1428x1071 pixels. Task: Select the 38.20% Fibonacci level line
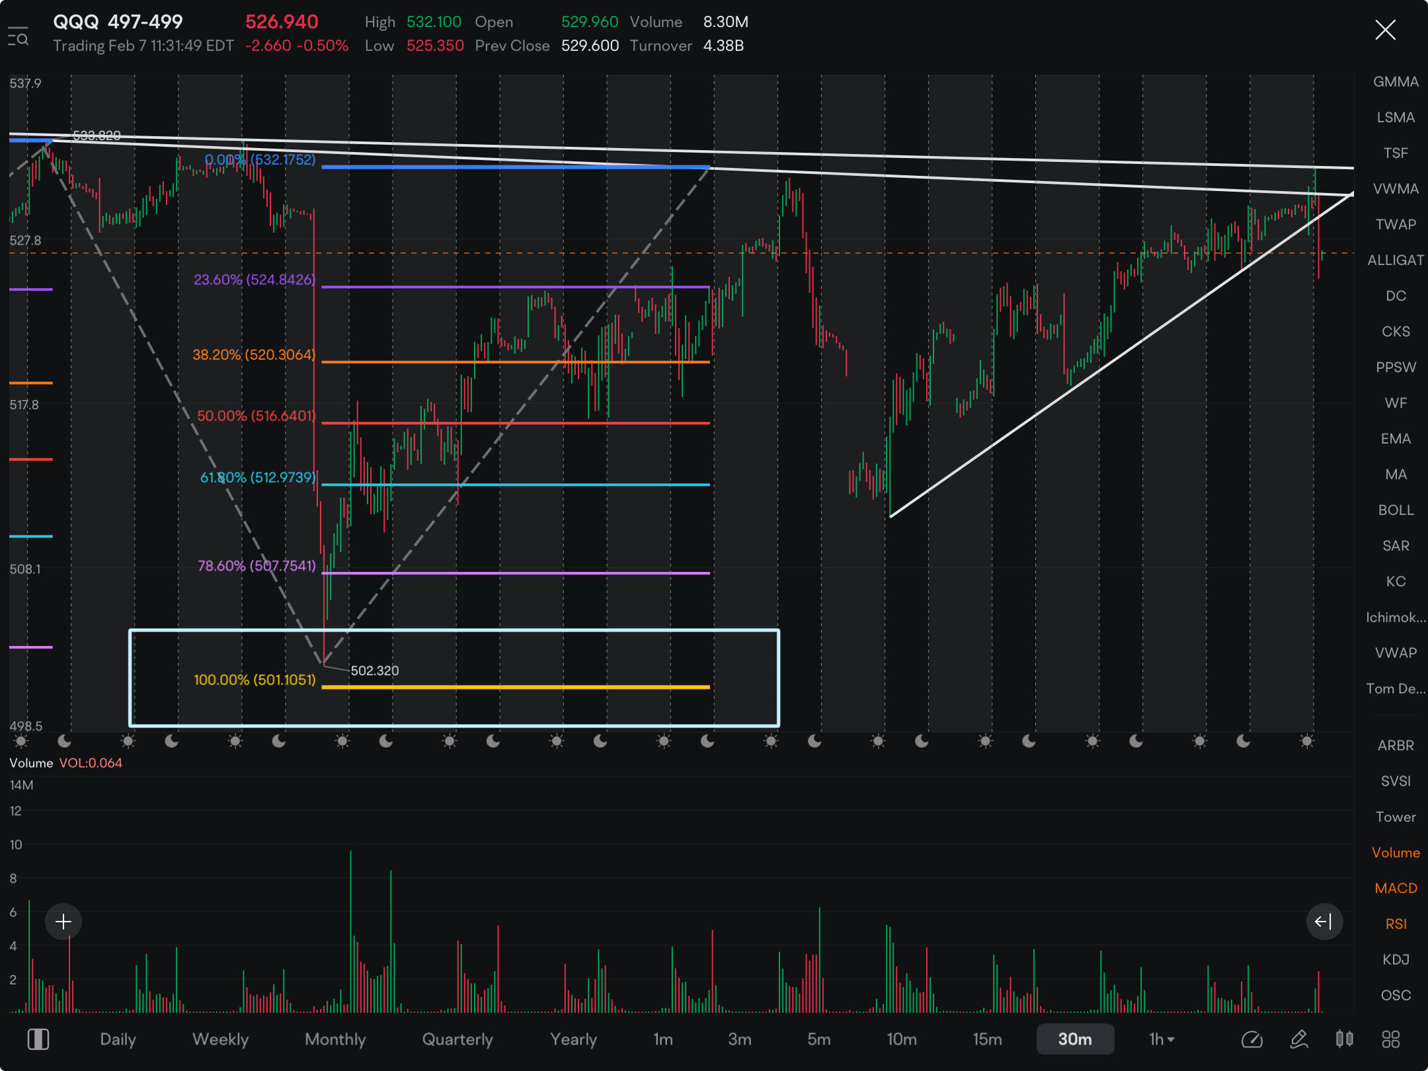coord(516,362)
